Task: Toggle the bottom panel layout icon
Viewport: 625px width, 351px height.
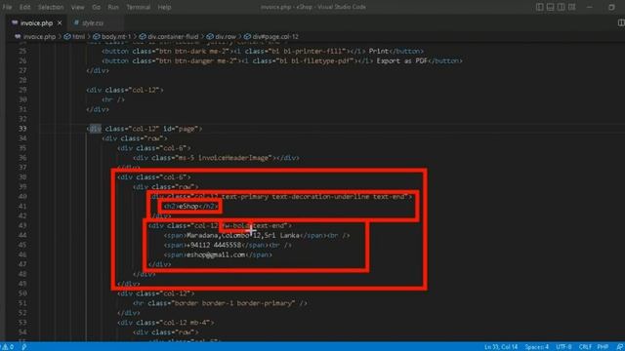Action: (551, 7)
